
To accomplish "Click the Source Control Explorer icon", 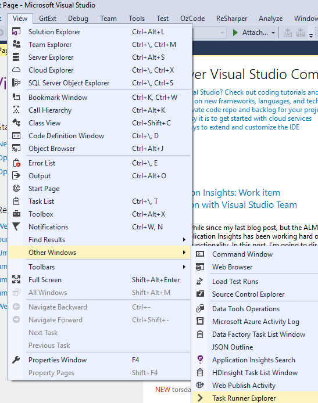I will [200, 294].
